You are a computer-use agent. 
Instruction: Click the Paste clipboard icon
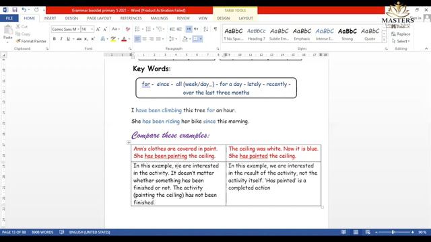[8, 30]
